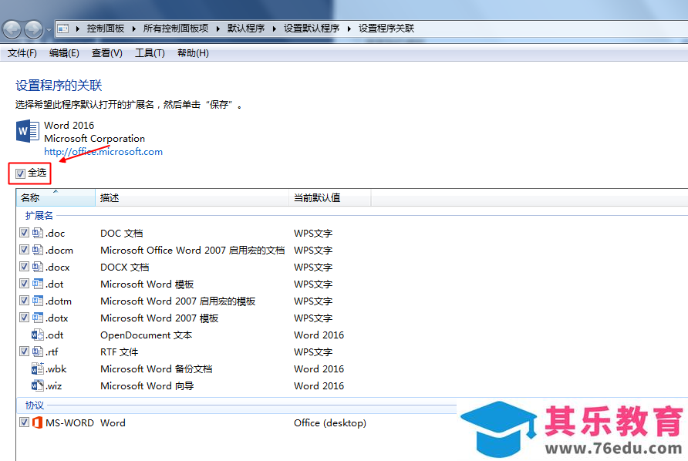The width and height of the screenshot is (688, 461).
Task: Click the 'Microsoft Corporation' publisher text
Action: click(x=94, y=139)
